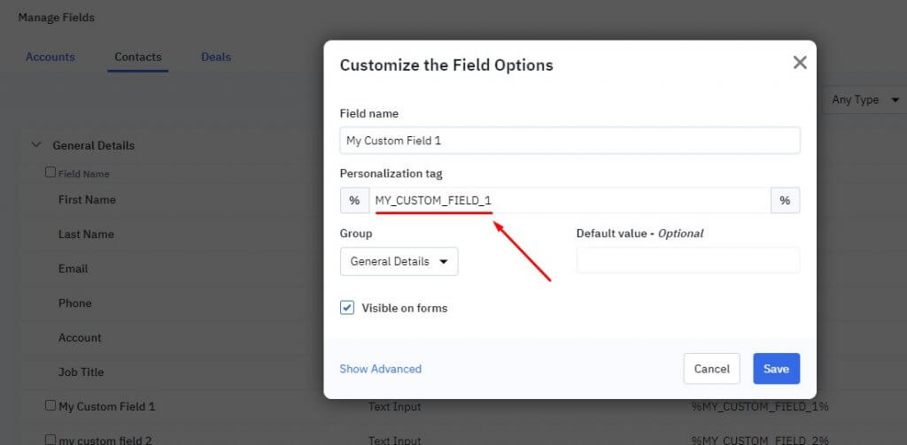Close the Customize Field Options dialog

pos(800,63)
